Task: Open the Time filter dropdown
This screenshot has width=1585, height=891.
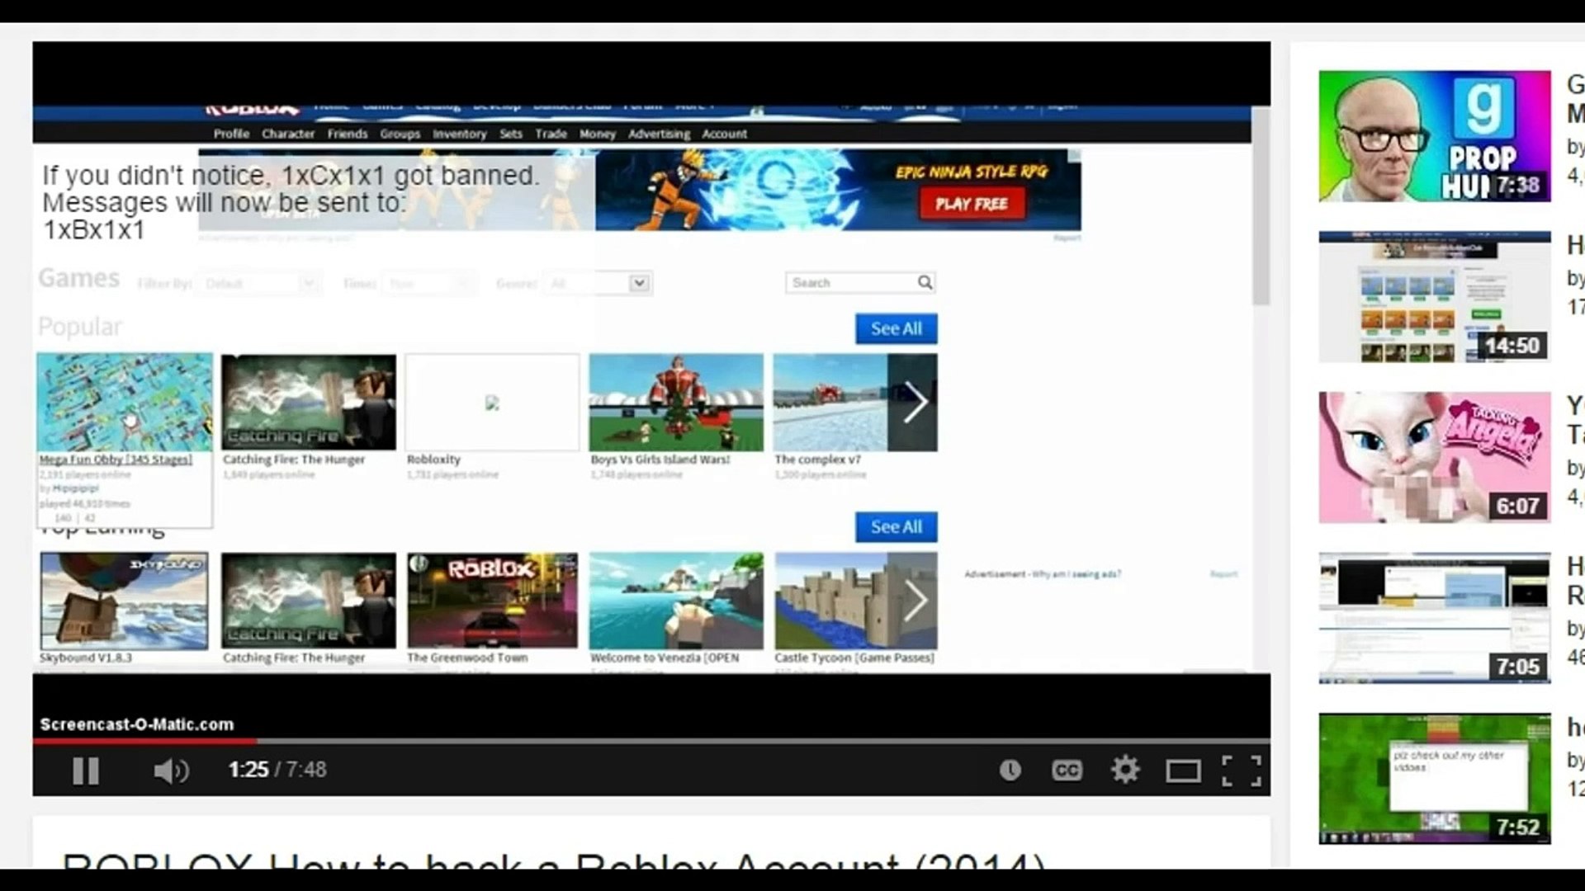Action: coord(429,284)
